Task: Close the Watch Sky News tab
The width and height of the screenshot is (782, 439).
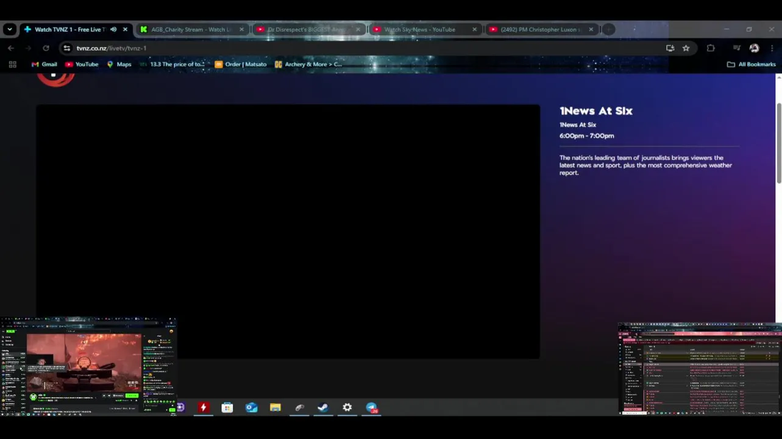Action: (x=474, y=29)
